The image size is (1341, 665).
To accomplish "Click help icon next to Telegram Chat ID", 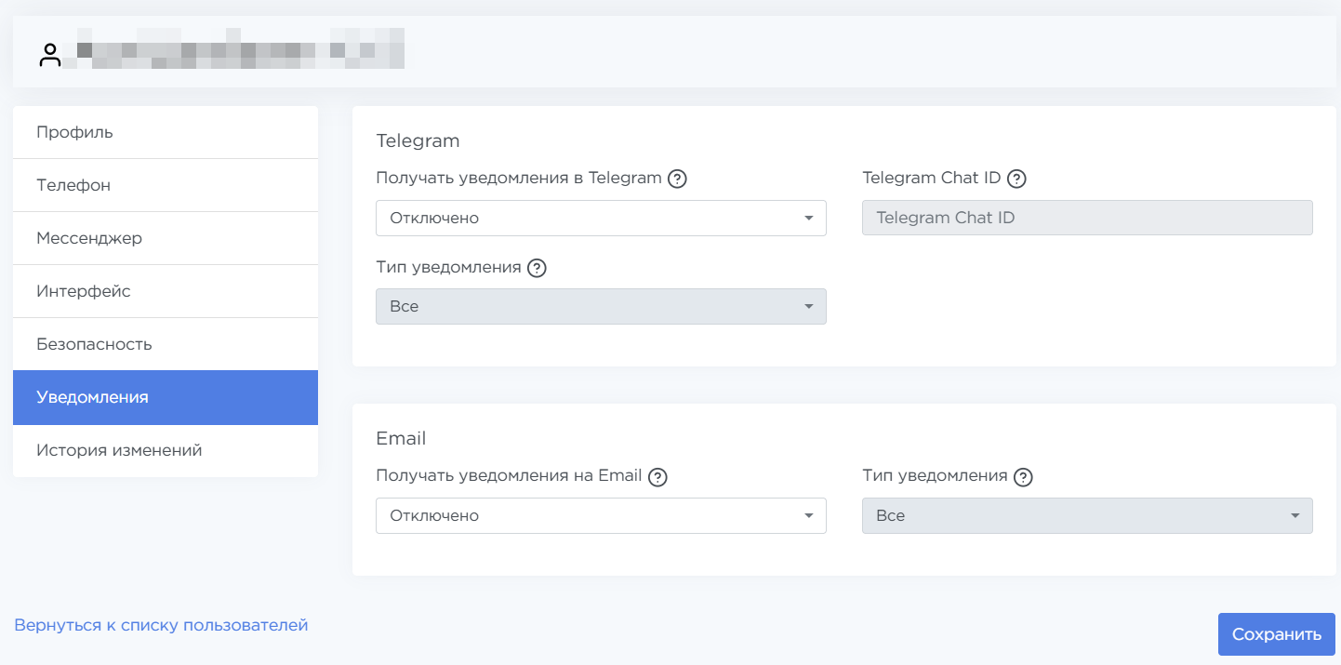I will click(x=1016, y=179).
